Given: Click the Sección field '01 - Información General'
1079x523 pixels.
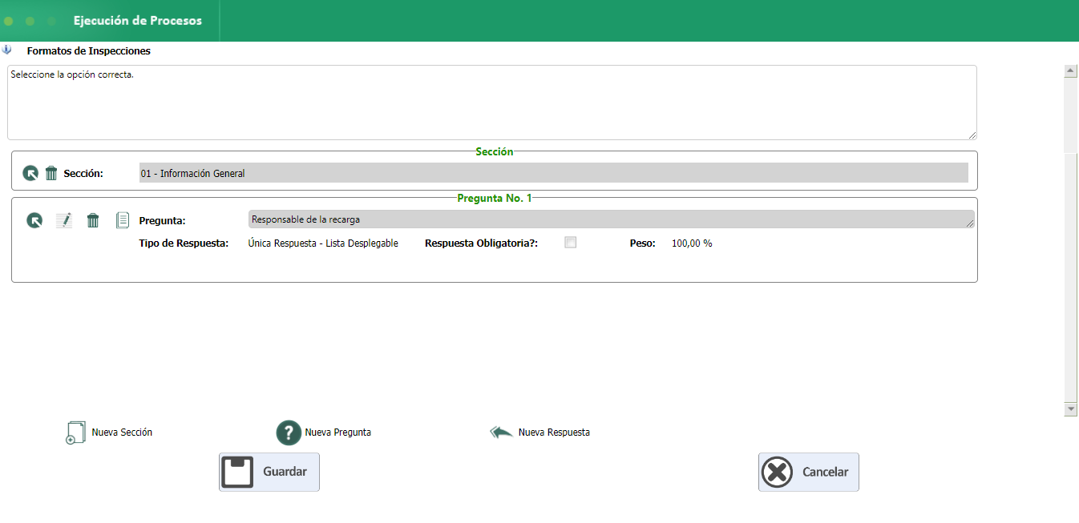Looking at the screenshot, I should pyautogui.click(x=554, y=173).
